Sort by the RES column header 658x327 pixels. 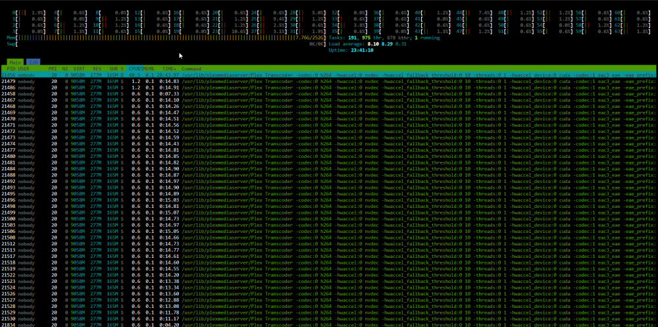pos(97,68)
